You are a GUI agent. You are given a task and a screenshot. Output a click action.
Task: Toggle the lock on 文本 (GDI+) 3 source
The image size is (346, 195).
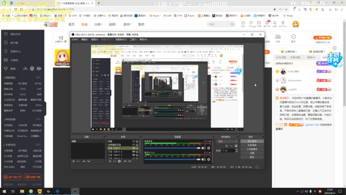coord(137,155)
